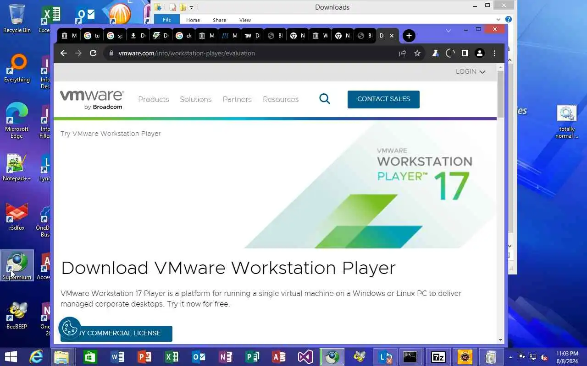This screenshot has width=587, height=366.
Task: Click the VMware by Broadcom logo
Action: 92,99
